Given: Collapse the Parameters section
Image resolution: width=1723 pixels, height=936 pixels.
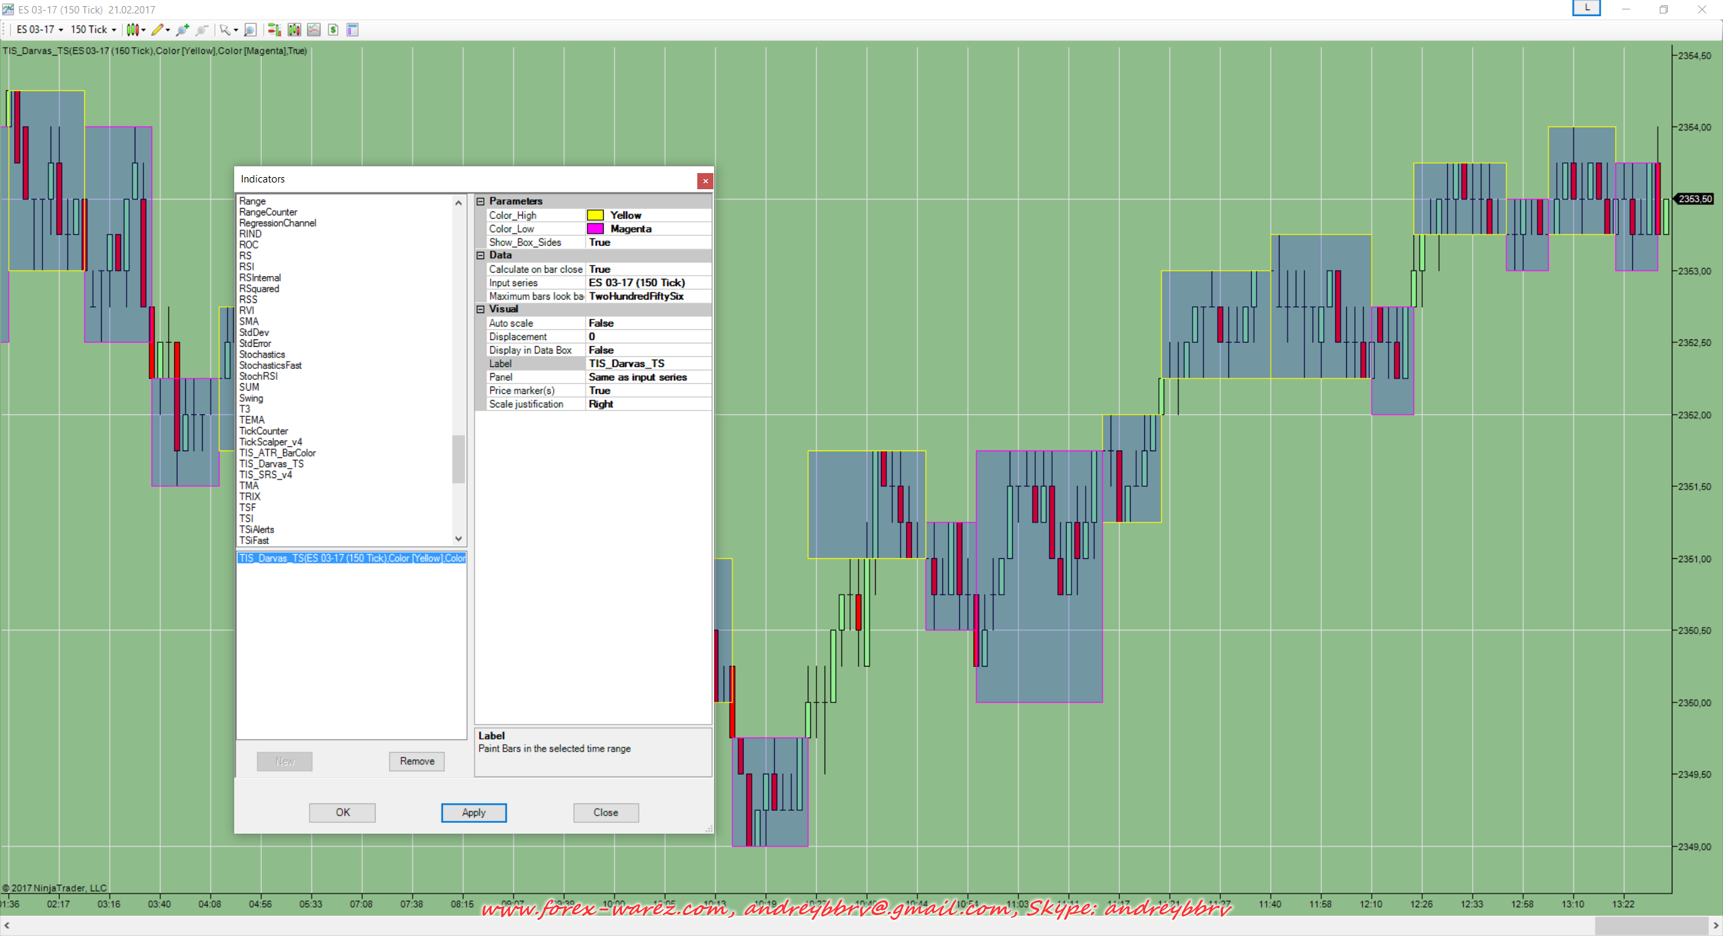Looking at the screenshot, I should [481, 201].
